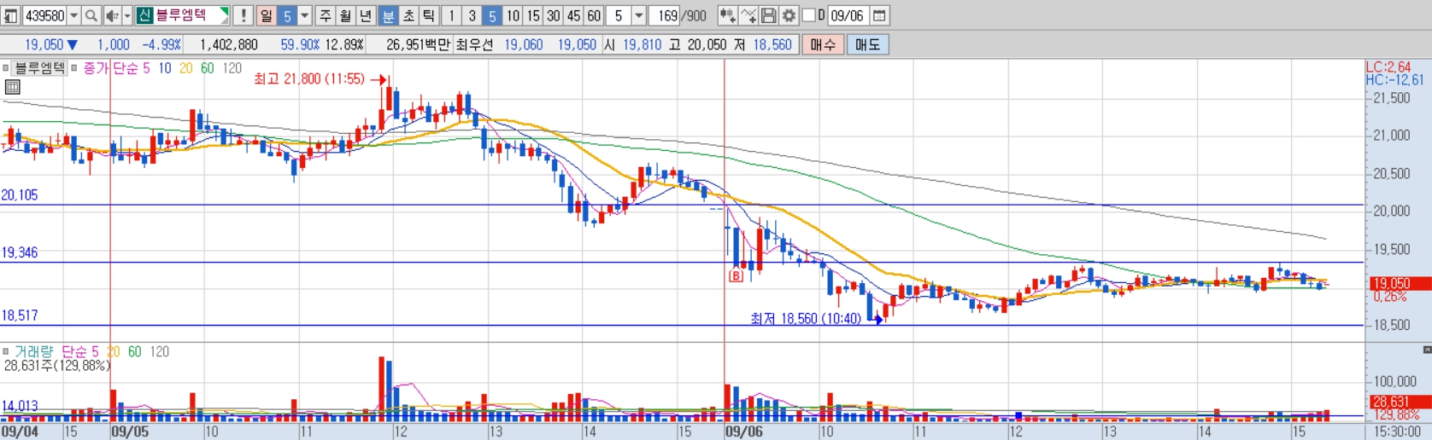Screen dimensions: 1432x440
Task: Select the 초 second chart mode
Action: point(408,16)
